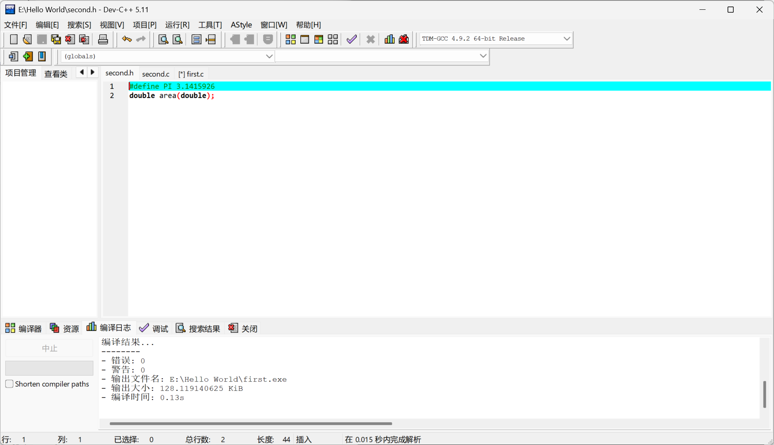Open the 编辑[E] menu

(47, 25)
